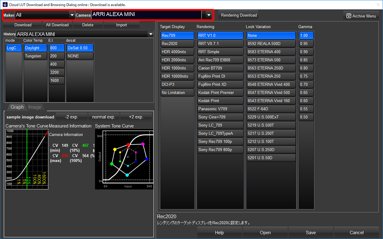This screenshot has width=383, height=239.
Task: Switch to the Image tab
Action: click(35, 107)
